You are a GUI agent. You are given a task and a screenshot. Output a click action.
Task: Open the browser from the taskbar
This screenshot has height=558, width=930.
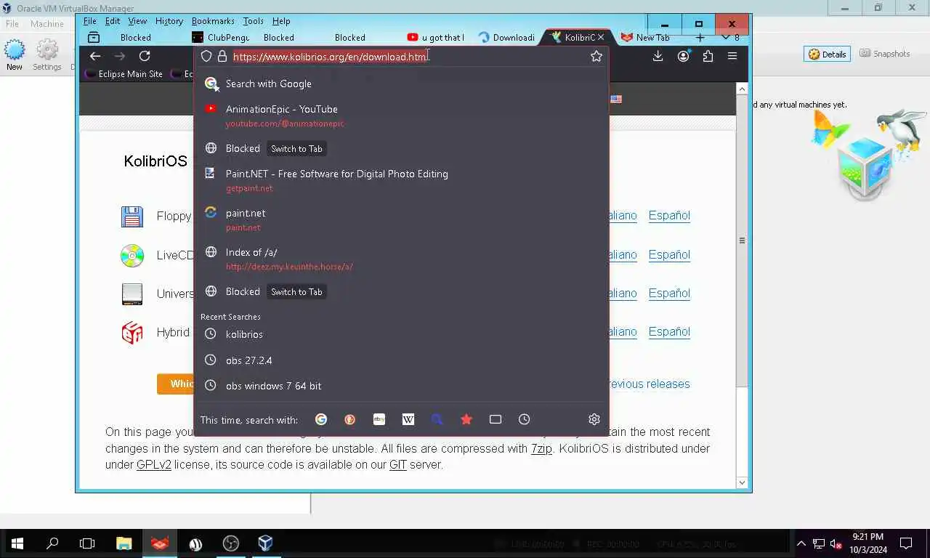159,543
